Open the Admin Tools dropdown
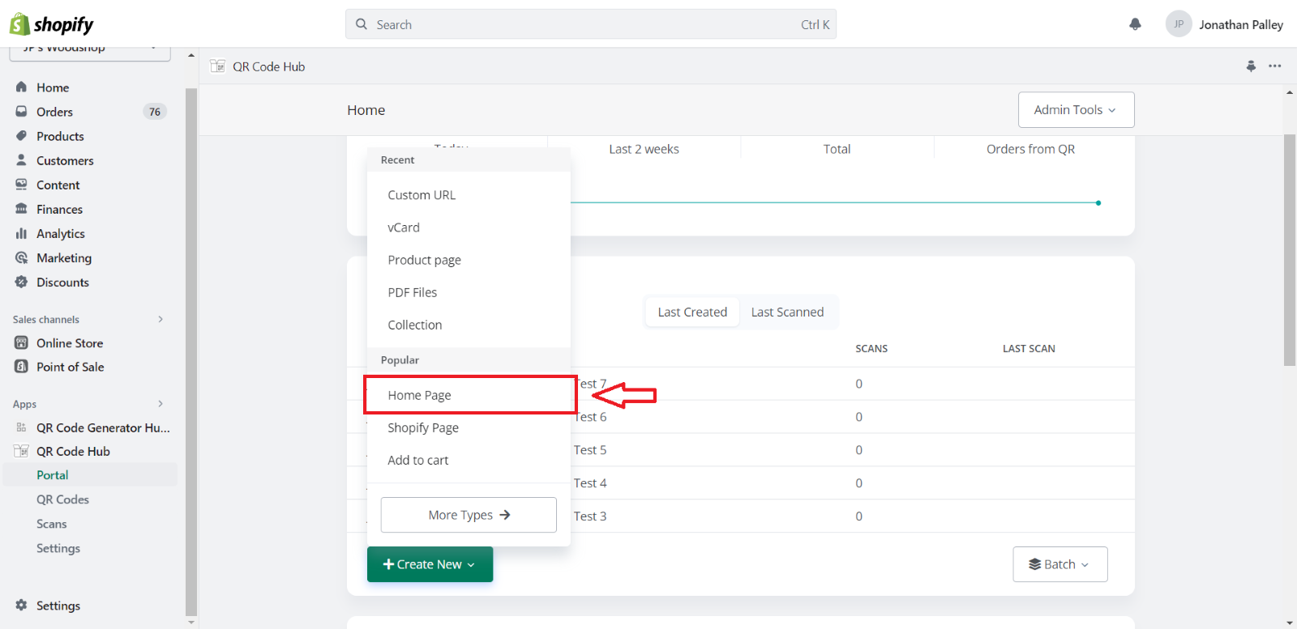This screenshot has width=1297, height=629. point(1076,109)
